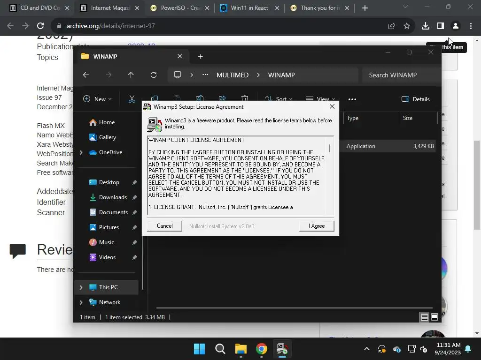Click the 3,429 KB size cell
Image resolution: width=481 pixels, height=360 pixels.
[423, 146]
